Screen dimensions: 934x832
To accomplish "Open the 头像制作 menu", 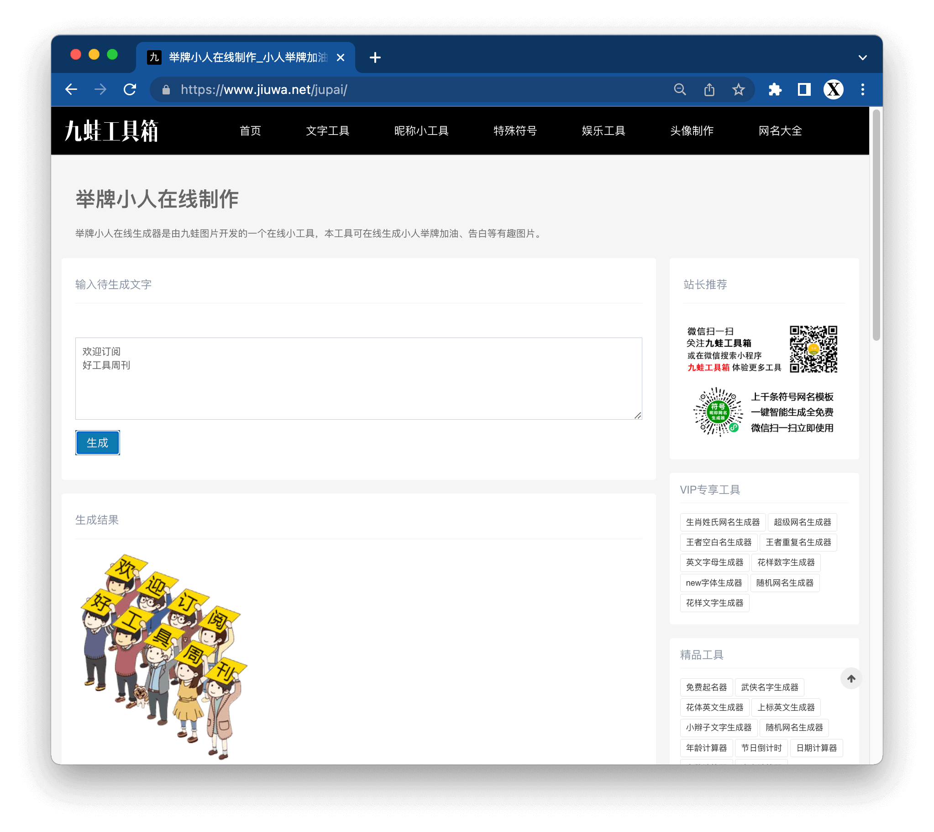I will 692,131.
